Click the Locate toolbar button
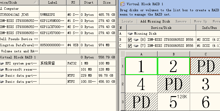The image size is (220, 111). pos(127,21)
